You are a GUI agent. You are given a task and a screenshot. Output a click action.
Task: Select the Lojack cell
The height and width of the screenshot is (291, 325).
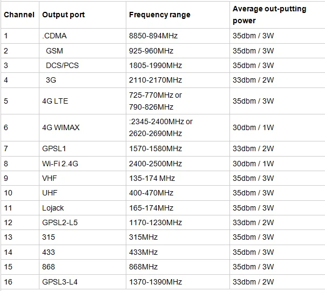(x=53, y=208)
